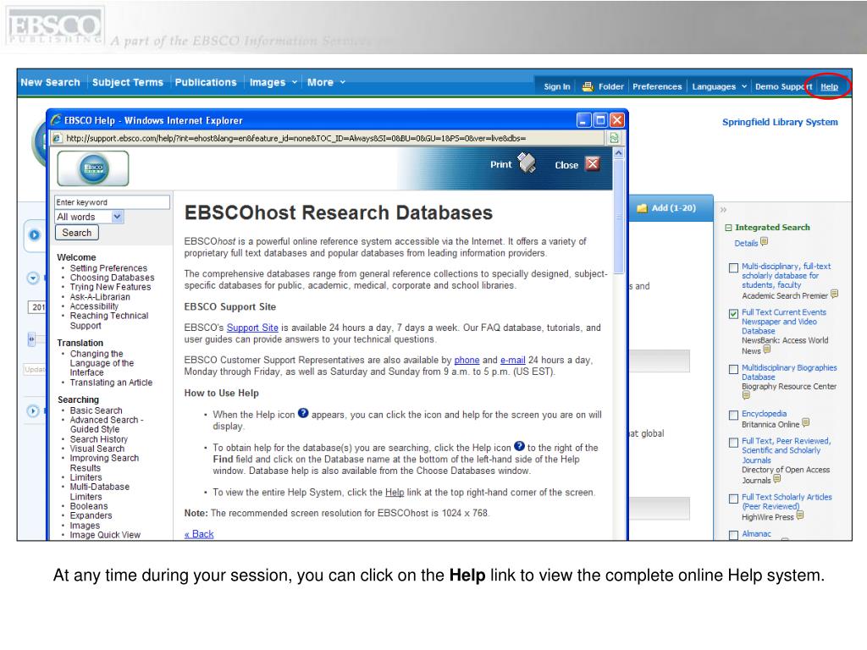Image resolution: width=867 pixels, height=650 pixels.
Task: Click the Folder icon in top toolbar
Action: pyautogui.click(x=588, y=86)
